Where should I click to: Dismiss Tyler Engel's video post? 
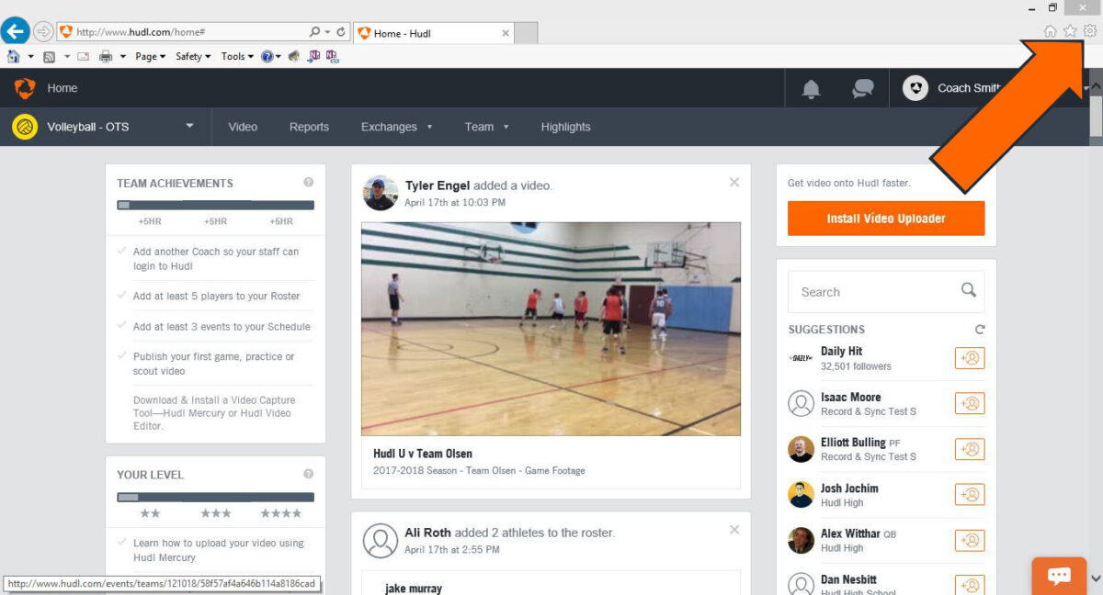coord(734,183)
